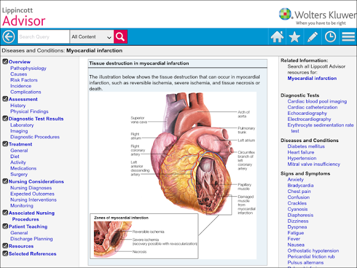Click the red search magnifier button
Viewport: 357px width, 268px height.
click(x=120, y=36)
